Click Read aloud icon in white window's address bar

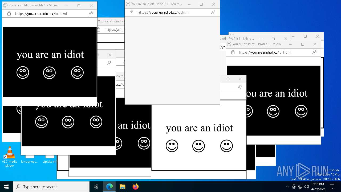(240, 87)
